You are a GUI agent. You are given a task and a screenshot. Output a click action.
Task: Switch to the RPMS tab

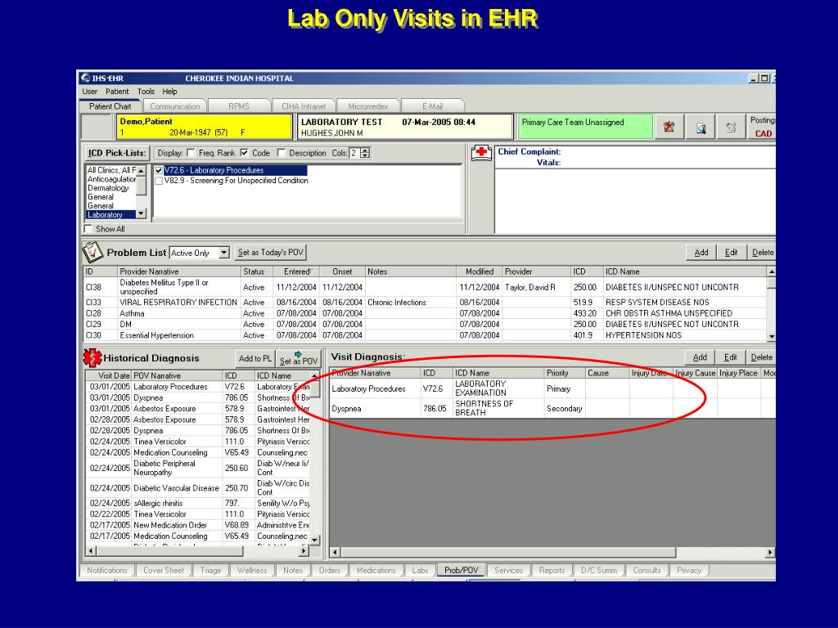[238, 106]
